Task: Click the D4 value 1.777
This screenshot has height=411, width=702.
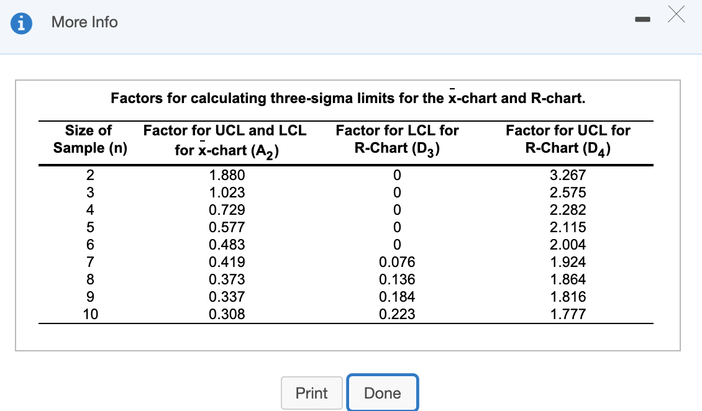Action: tap(568, 314)
